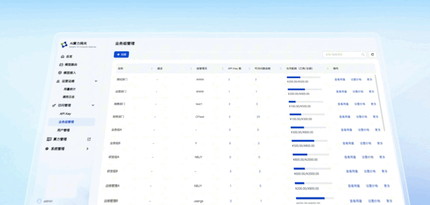
Task: Open 更多 dropdown for 业务组A row
Action: pyautogui.click(x=377, y=130)
